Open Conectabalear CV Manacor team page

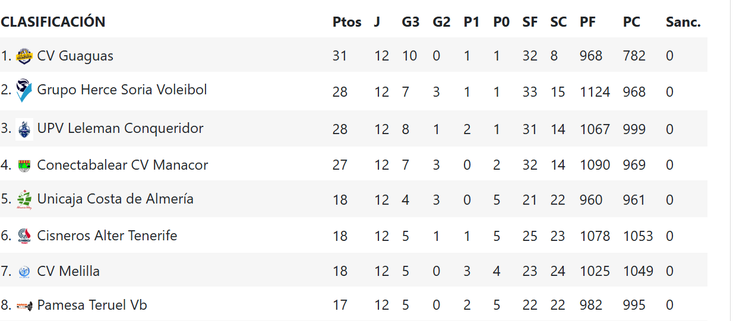click(x=122, y=165)
